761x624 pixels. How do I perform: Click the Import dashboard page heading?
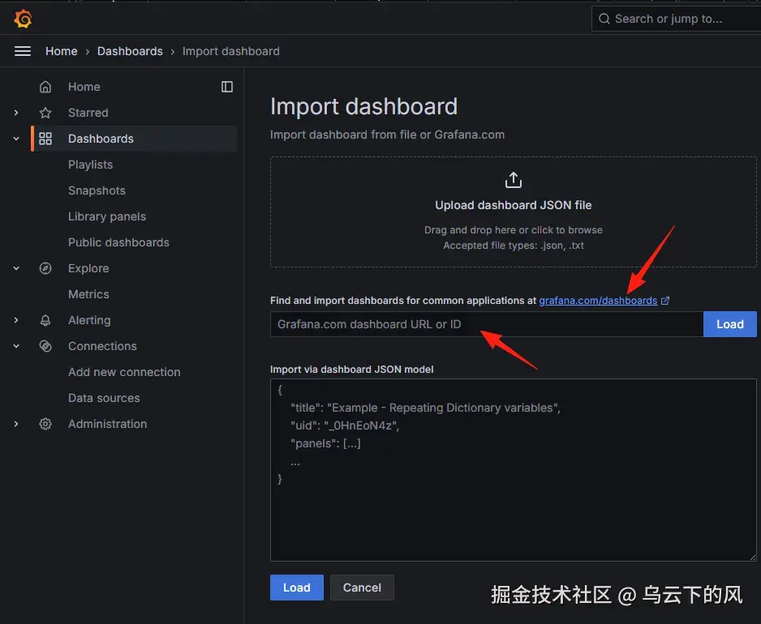364,106
